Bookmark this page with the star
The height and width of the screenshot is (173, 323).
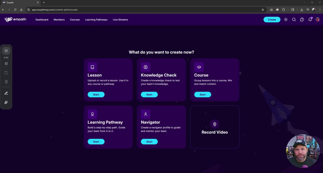click(x=263, y=10)
